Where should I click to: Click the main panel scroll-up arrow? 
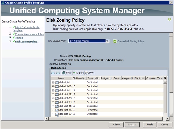(x=171, y=35)
